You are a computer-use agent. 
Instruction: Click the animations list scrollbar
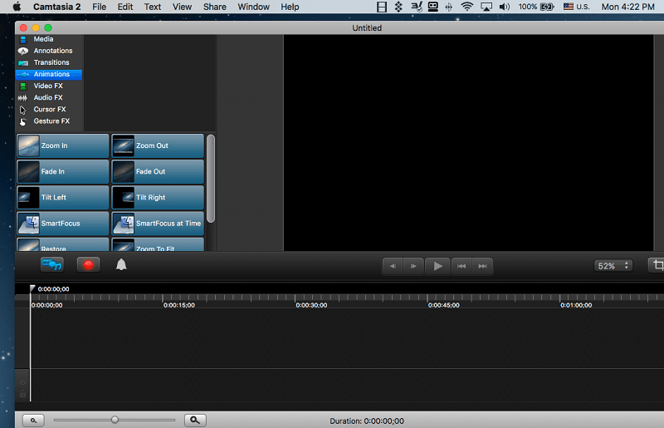[x=211, y=179]
